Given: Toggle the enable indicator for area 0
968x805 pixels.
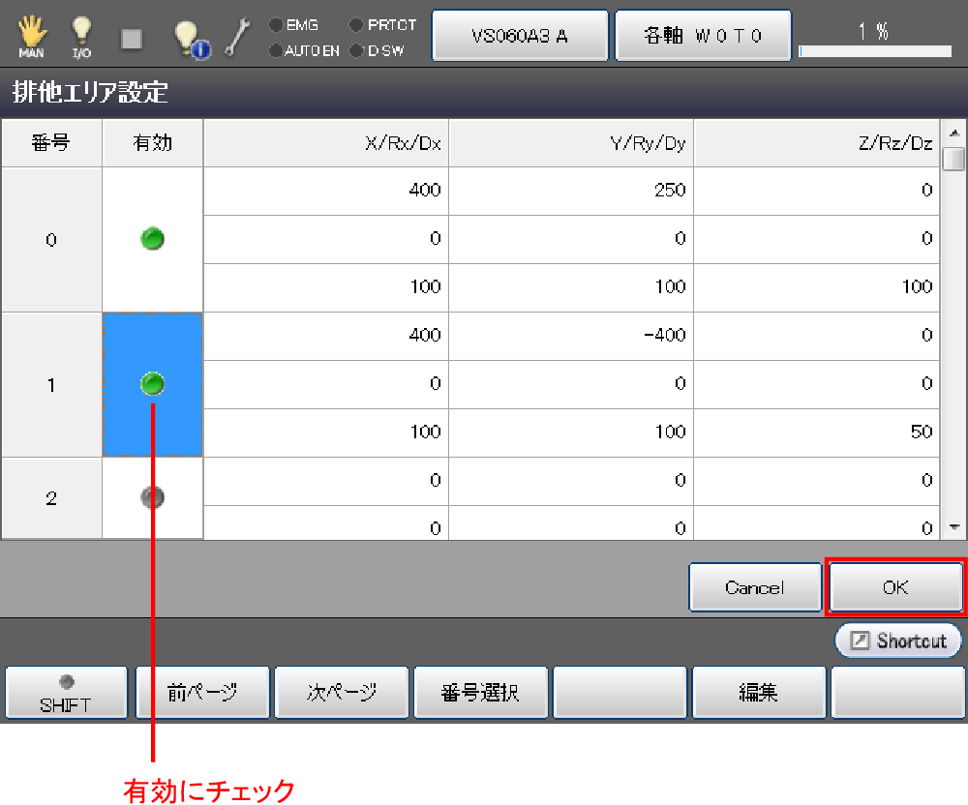Looking at the screenshot, I should coord(152,238).
